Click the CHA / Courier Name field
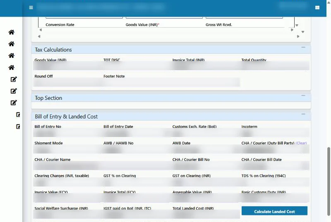This screenshot has height=222, width=331. pyautogui.click(x=102, y=165)
